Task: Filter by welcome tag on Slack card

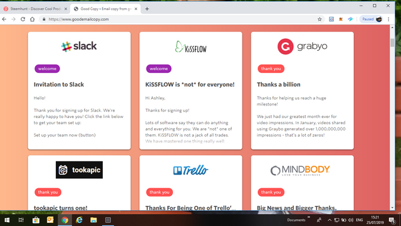Action: tap(48, 68)
